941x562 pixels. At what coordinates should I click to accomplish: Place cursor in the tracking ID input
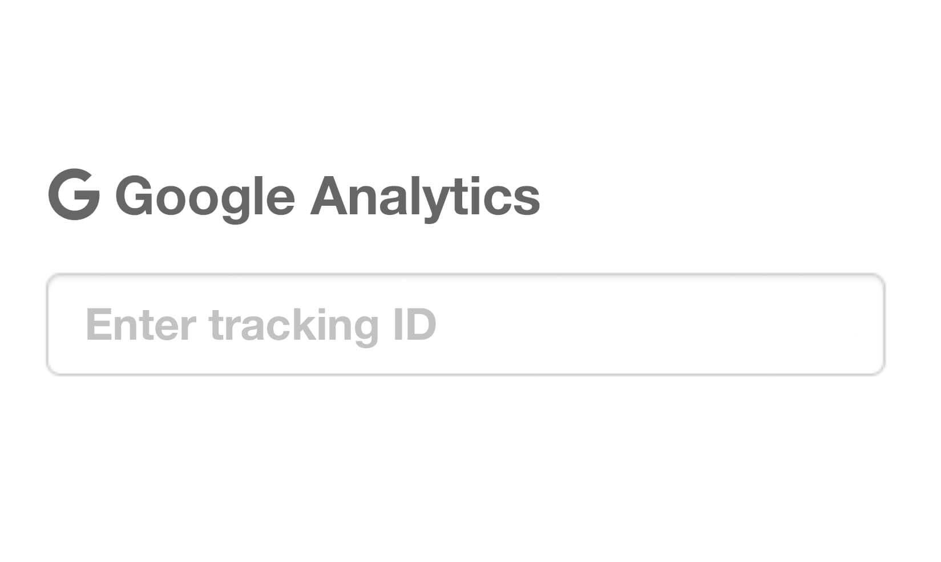tap(466, 324)
